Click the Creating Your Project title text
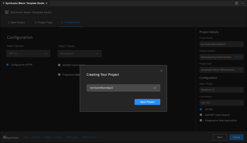This screenshot has height=143, width=247. pyautogui.click(x=103, y=75)
